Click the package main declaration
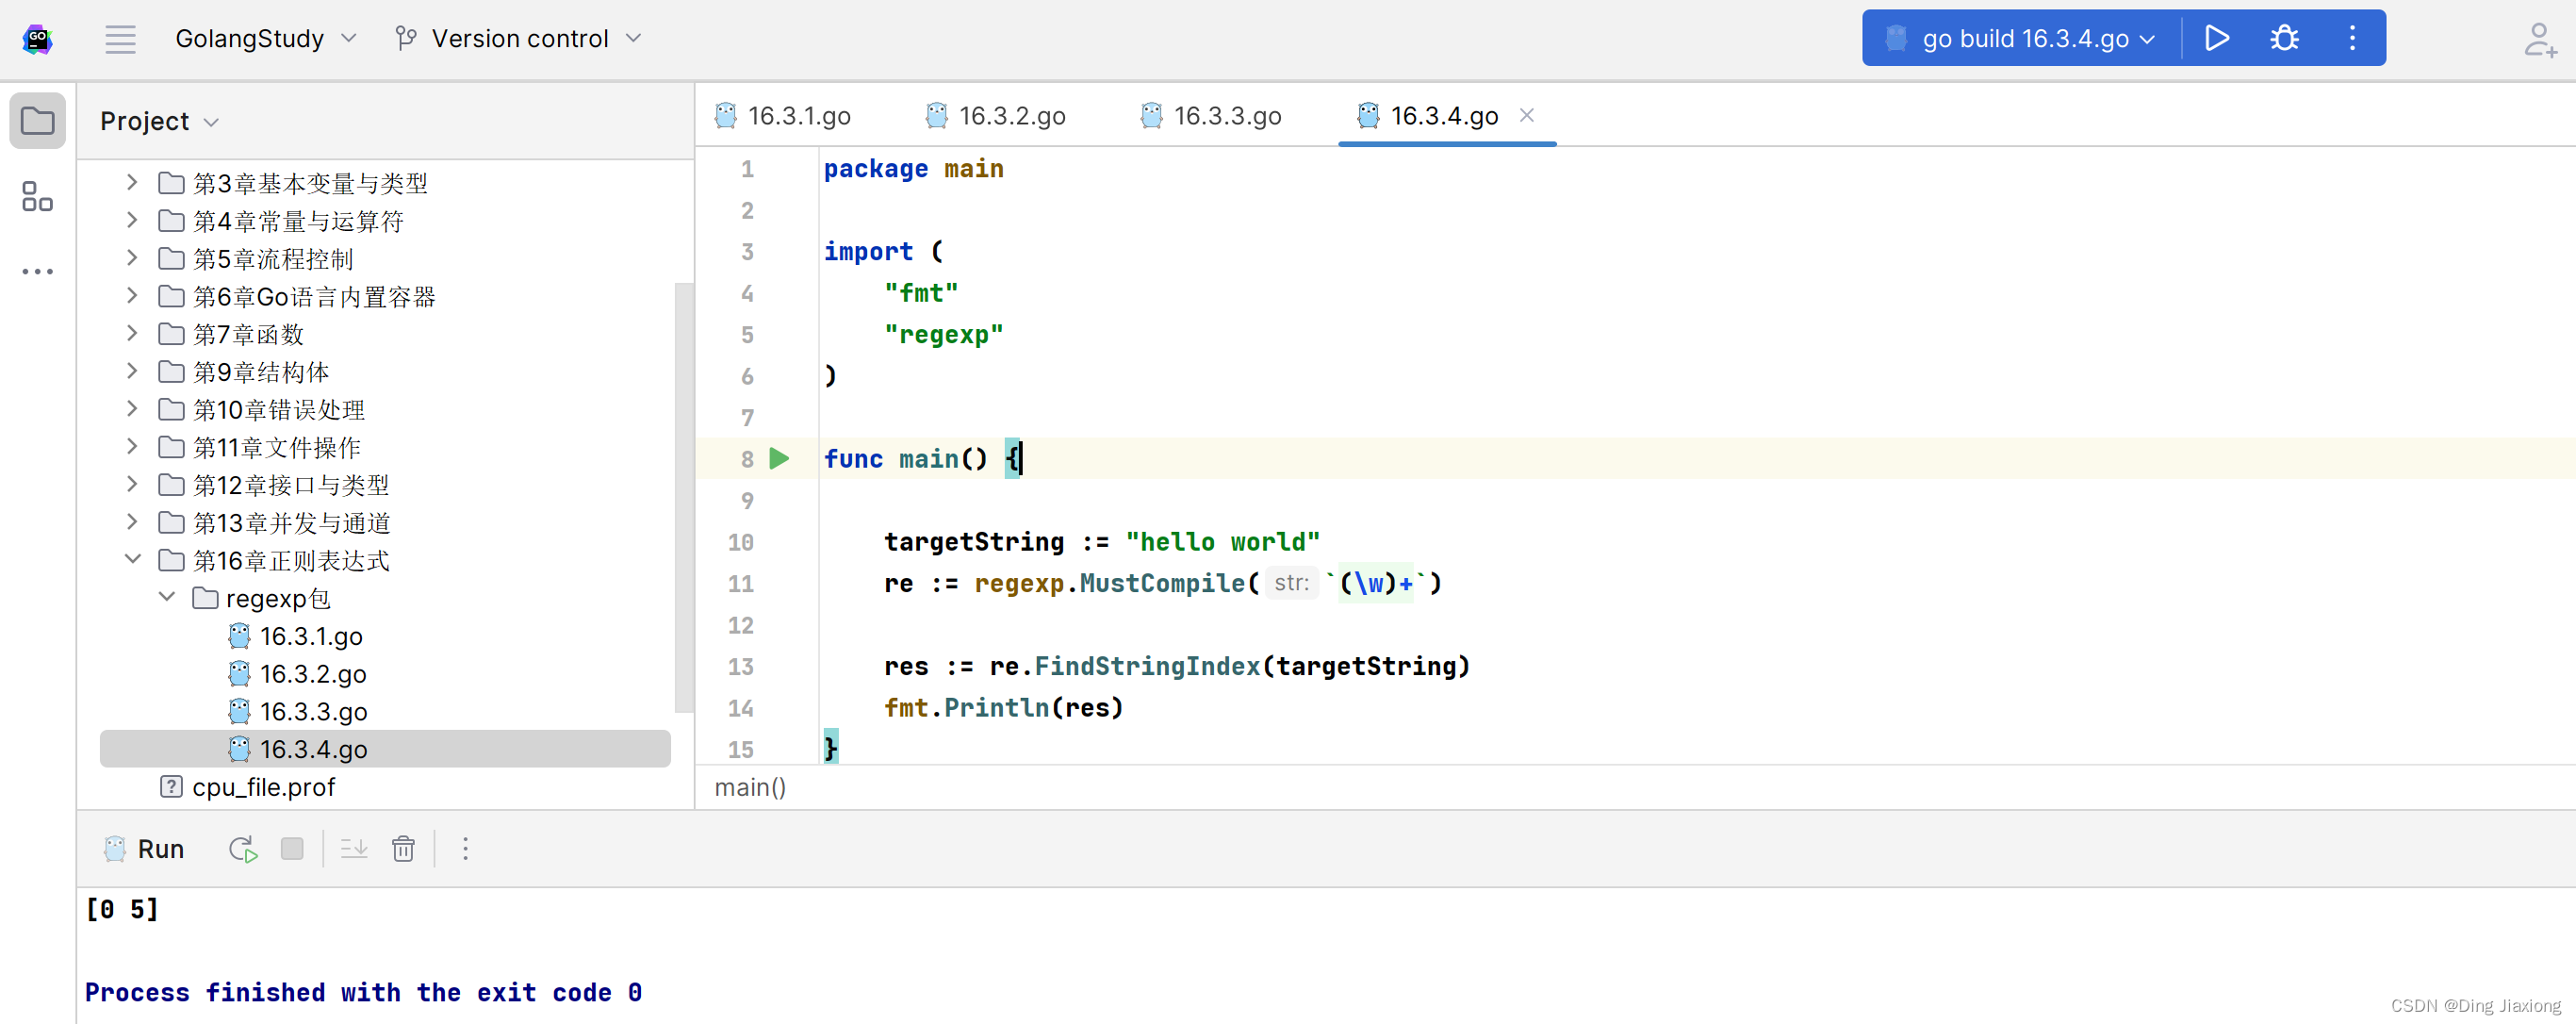 [x=913, y=169]
